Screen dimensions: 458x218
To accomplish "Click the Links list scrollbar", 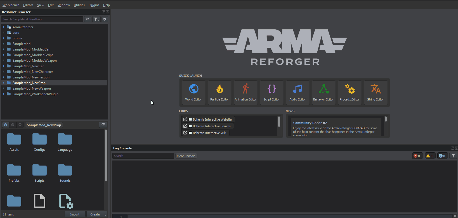I will [279, 122].
